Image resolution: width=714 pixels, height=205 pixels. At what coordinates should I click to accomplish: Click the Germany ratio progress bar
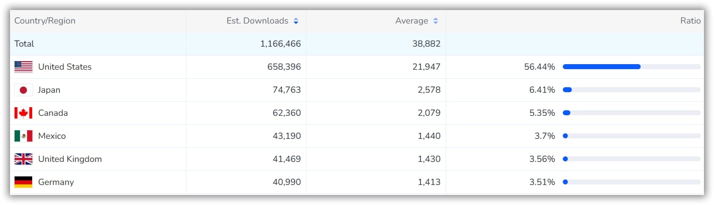tap(632, 182)
